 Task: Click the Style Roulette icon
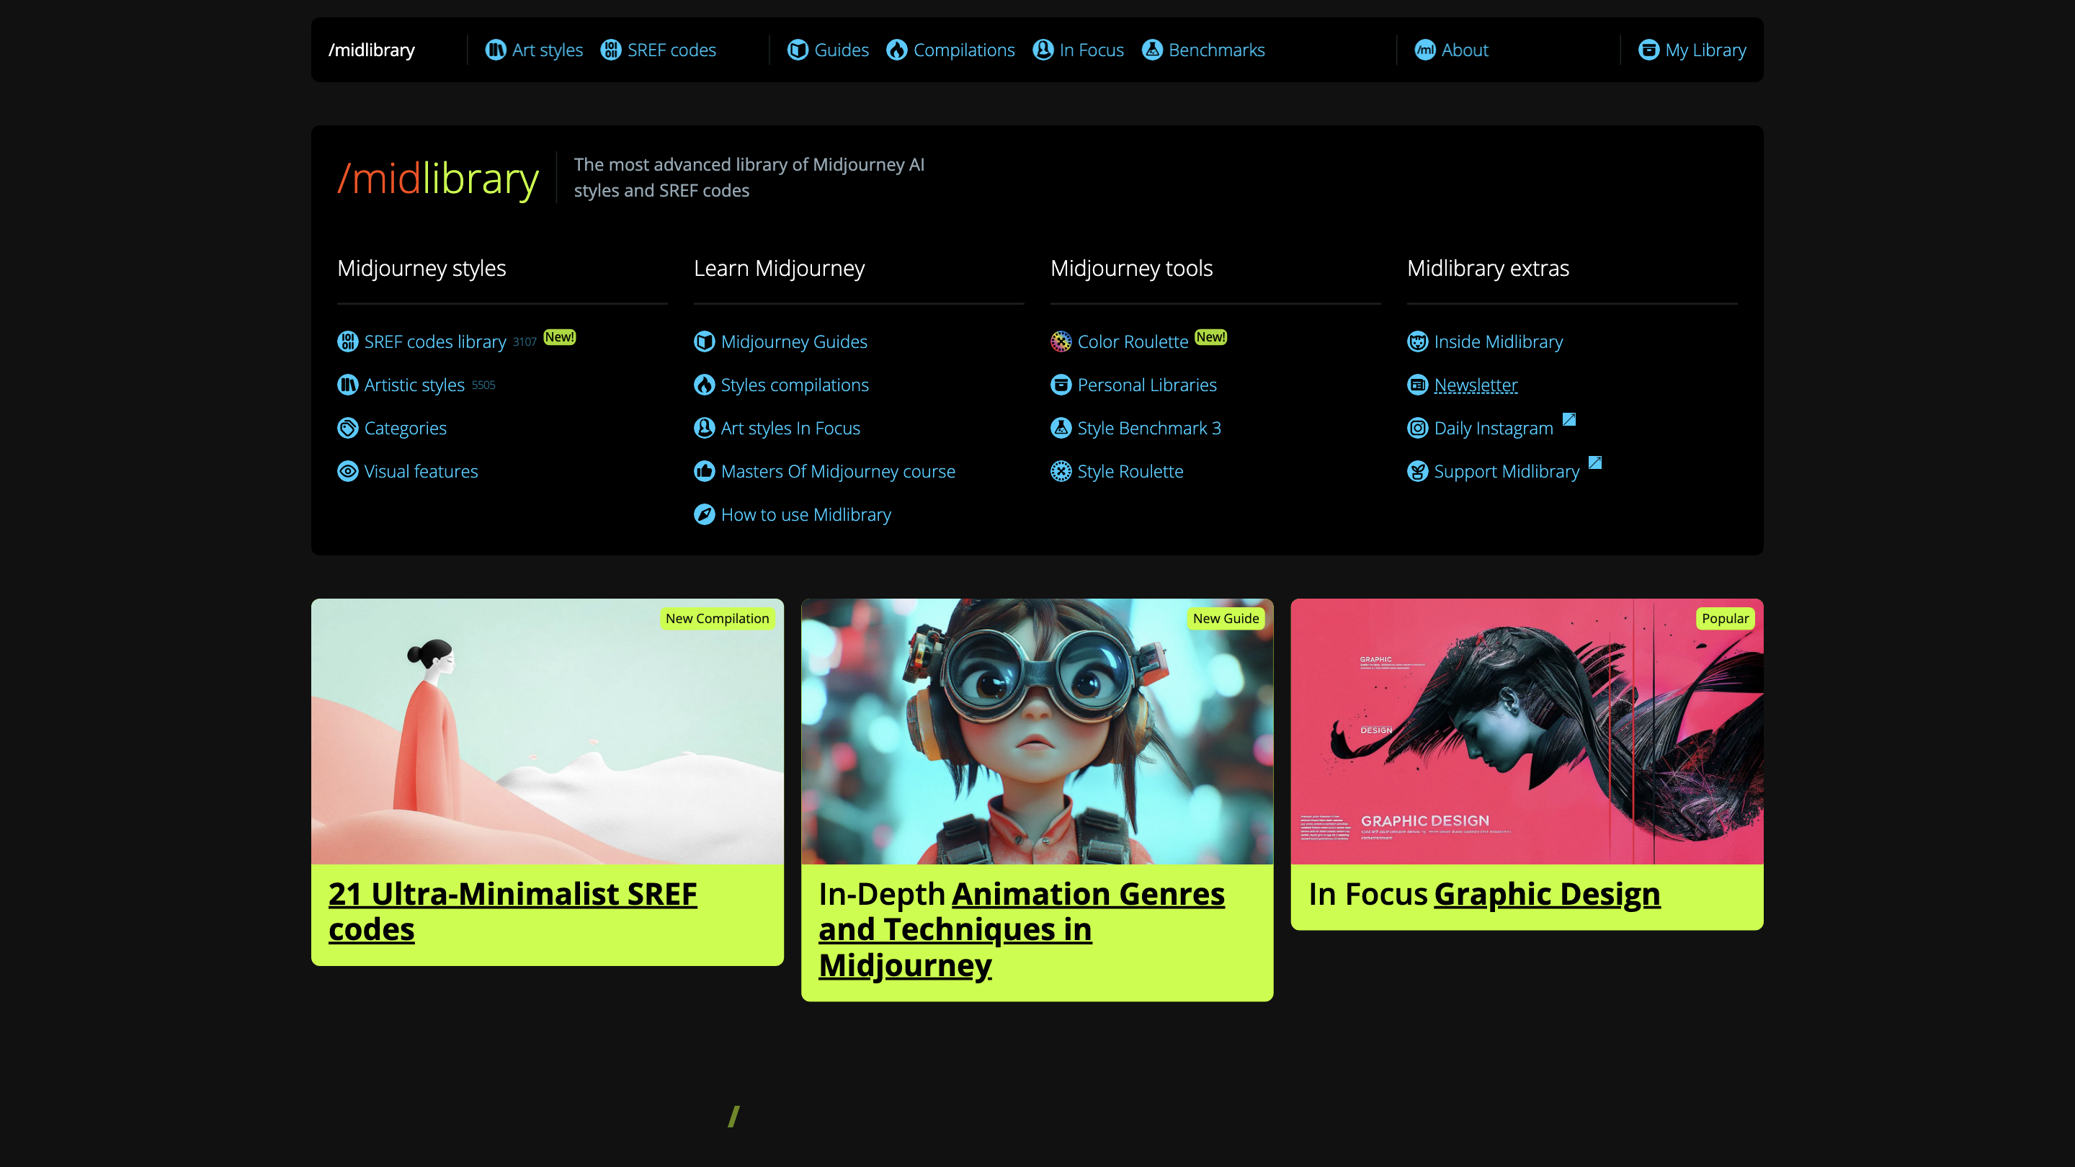pos(1061,471)
